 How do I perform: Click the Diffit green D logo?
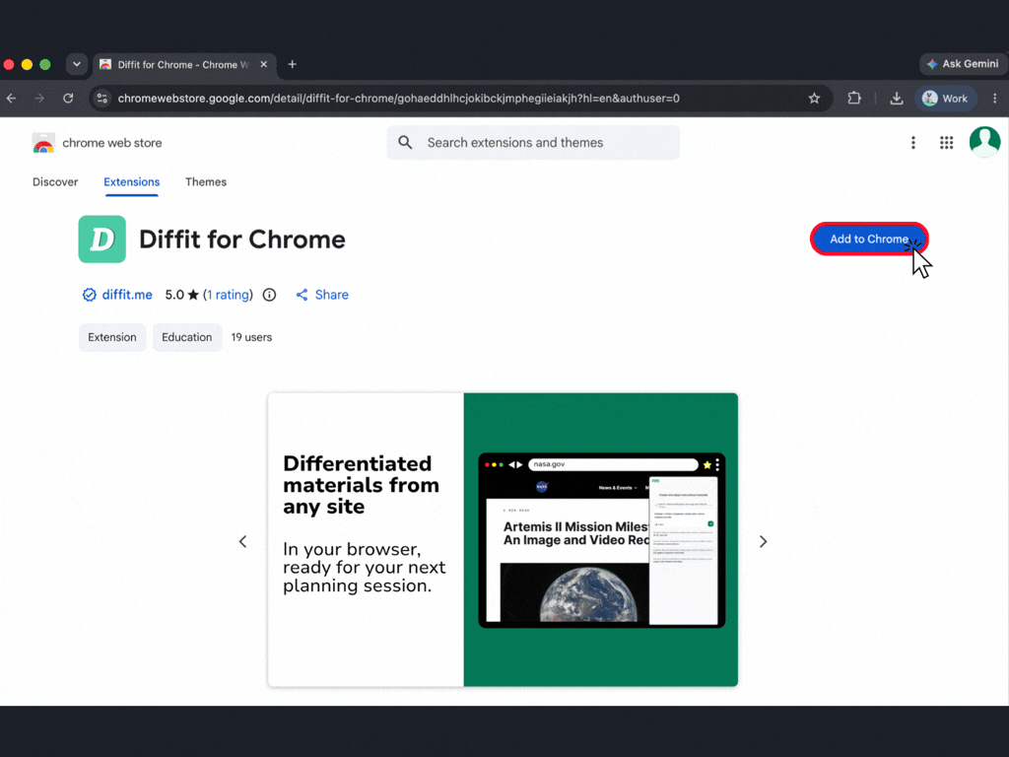pyautogui.click(x=102, y=239)
